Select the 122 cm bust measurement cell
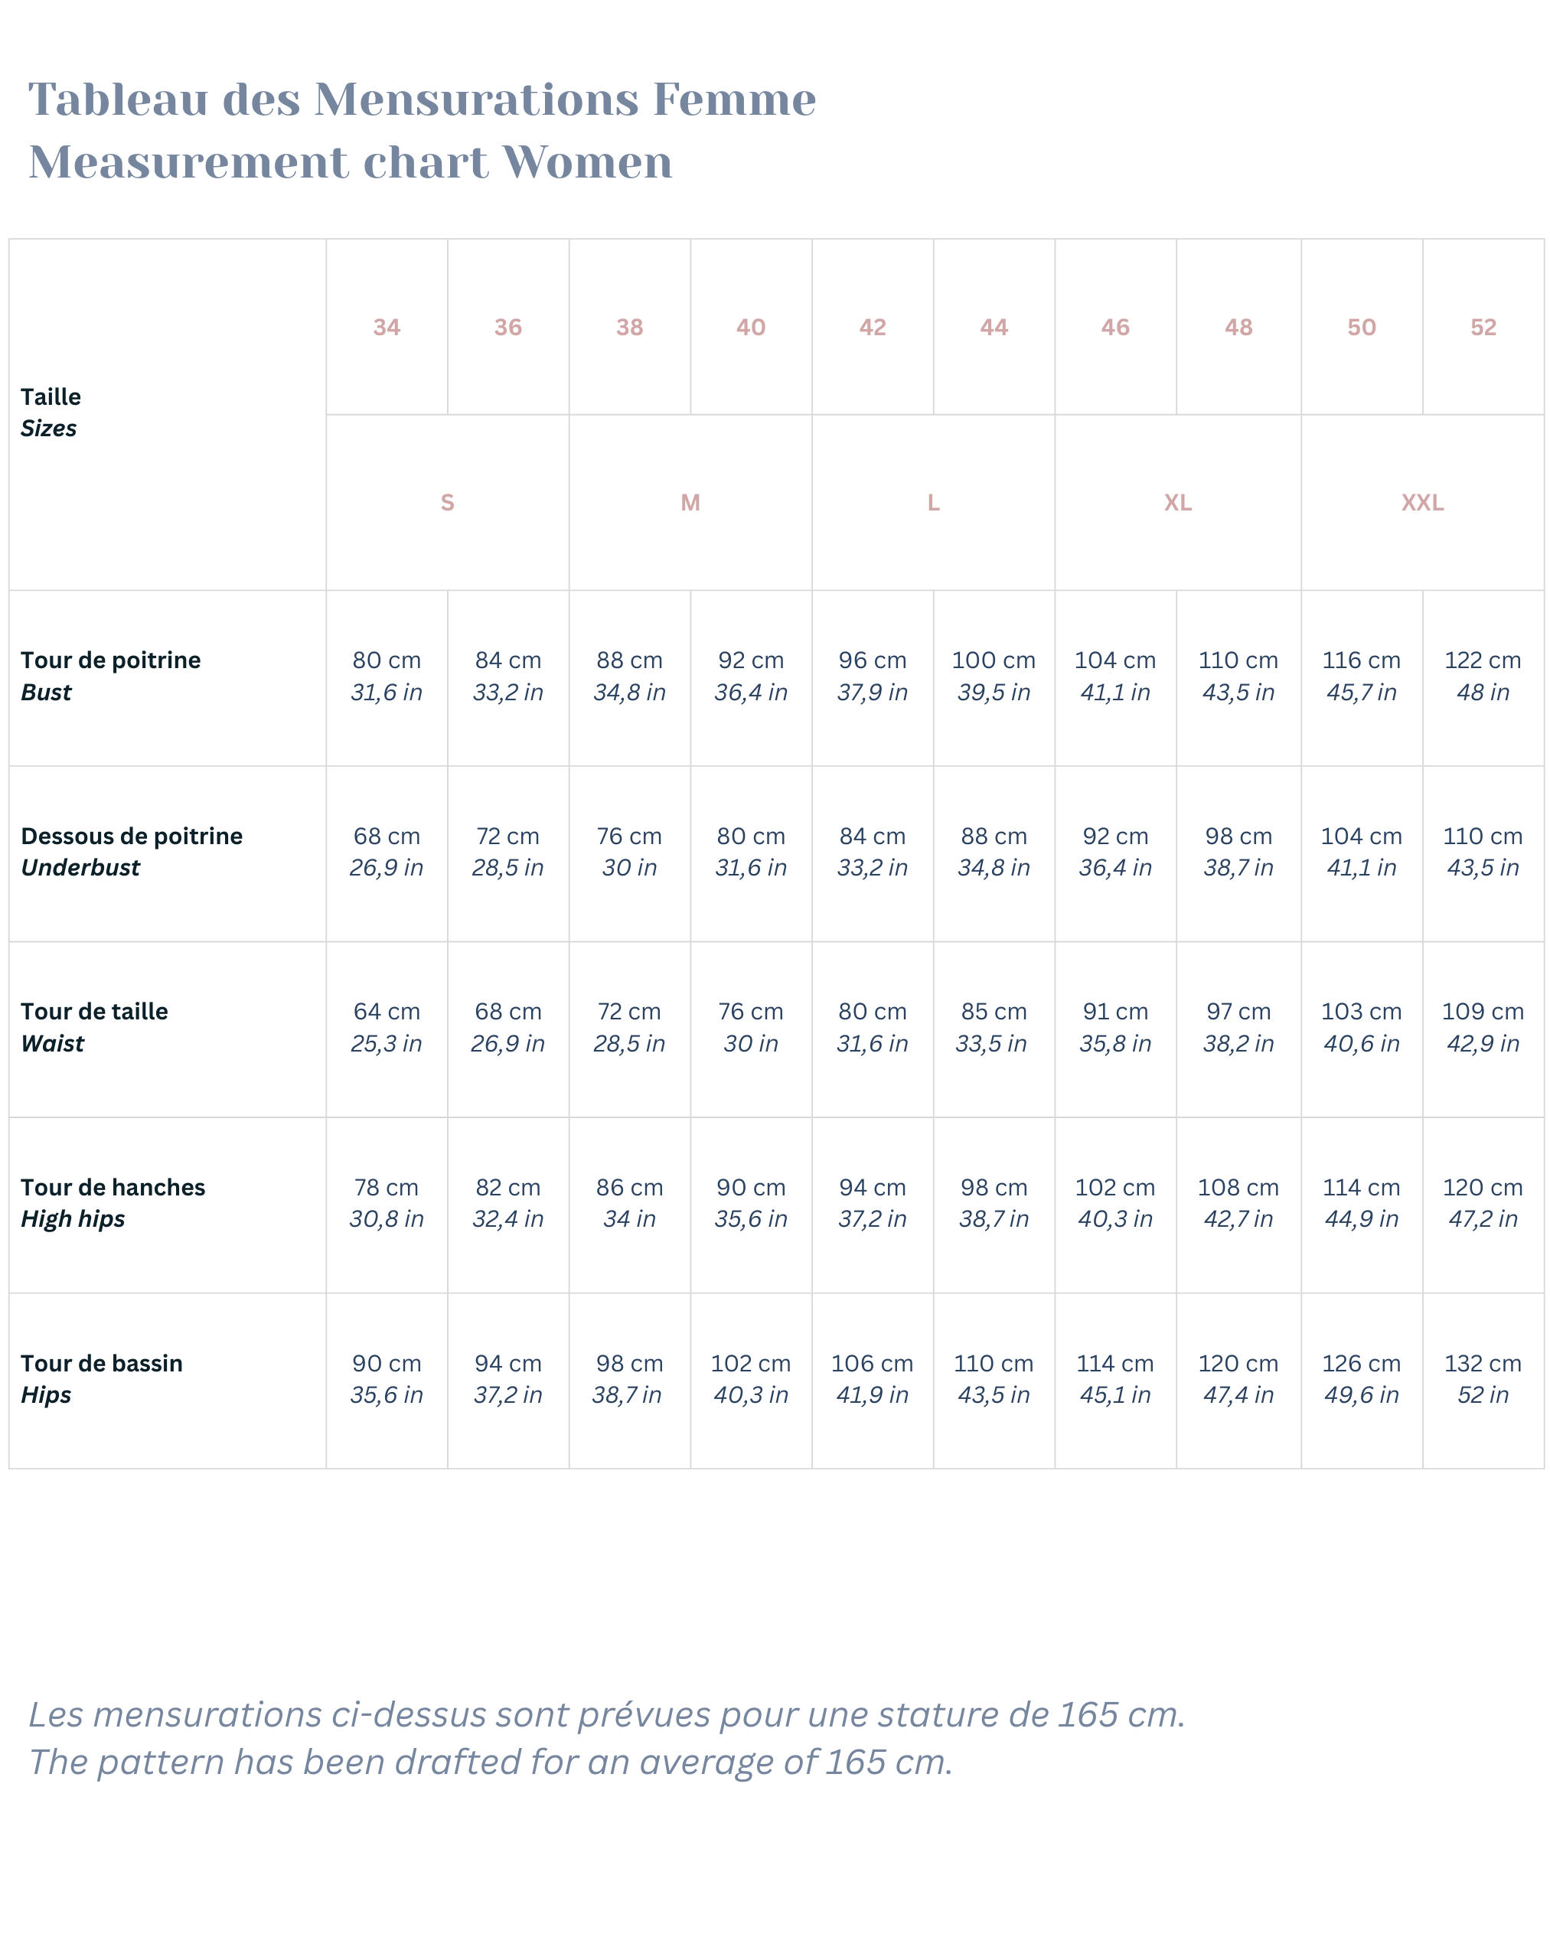 pyautogui.click(x=1483, y=676)
